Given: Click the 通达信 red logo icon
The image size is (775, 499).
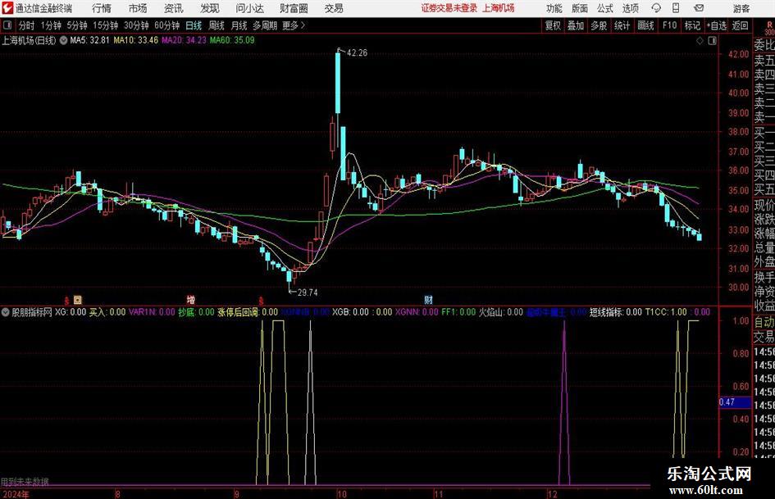Looking at the screenshot, I should tap(7, 8).
